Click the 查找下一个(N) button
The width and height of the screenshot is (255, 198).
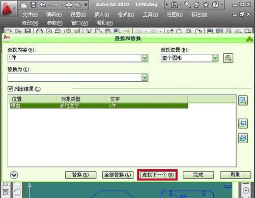pyautogui.click(x=158, y=175)
